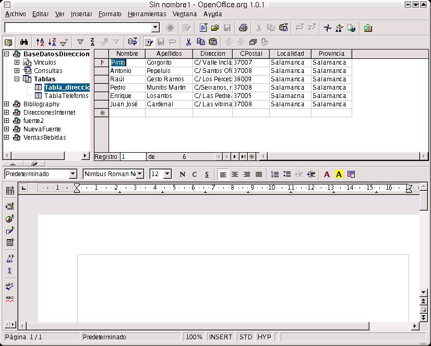Expand the Bibliography data source
Screen dimensions: 431x346
(7, 104)
